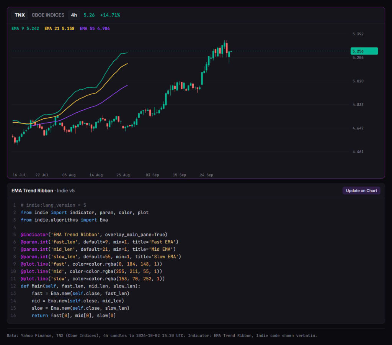Click the @indicator decorator code line
The image size is (392, 345).
pyautogui.click(x=94, y=235)
